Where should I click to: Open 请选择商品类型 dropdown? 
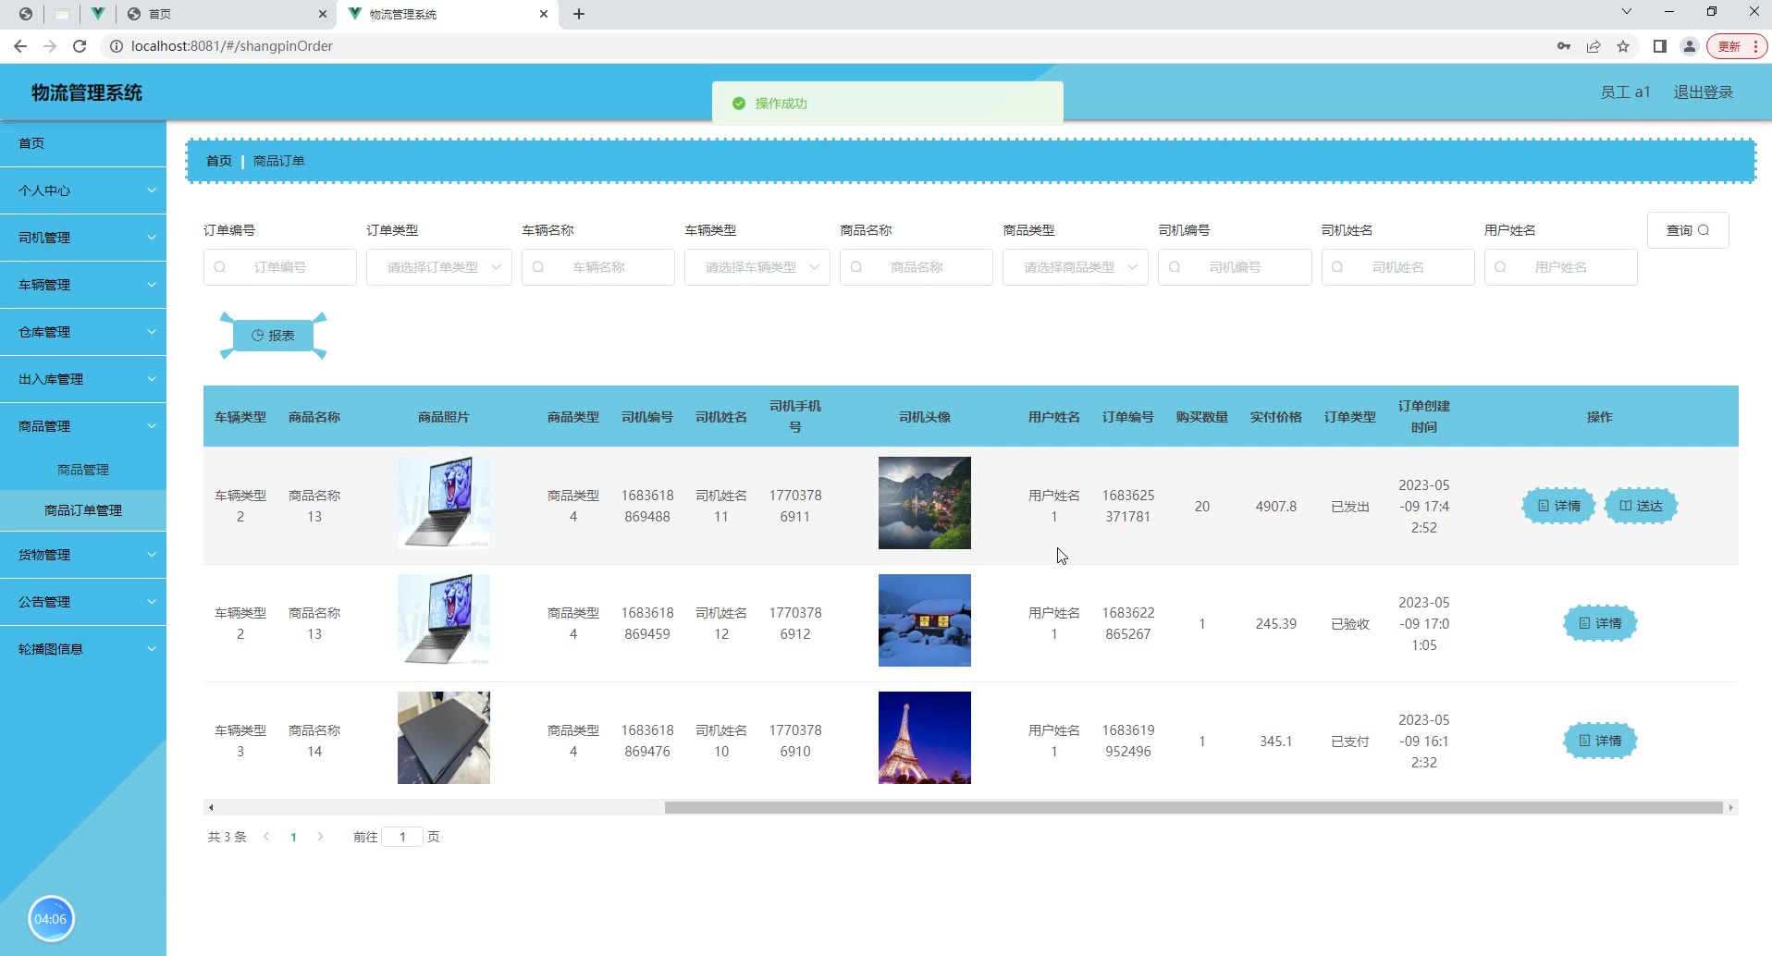click(x=1076, y=267)
